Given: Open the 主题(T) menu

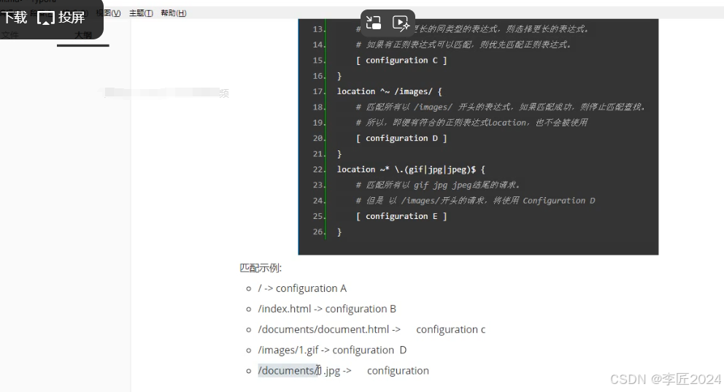Looking at the screenshot, I should 141,13.
